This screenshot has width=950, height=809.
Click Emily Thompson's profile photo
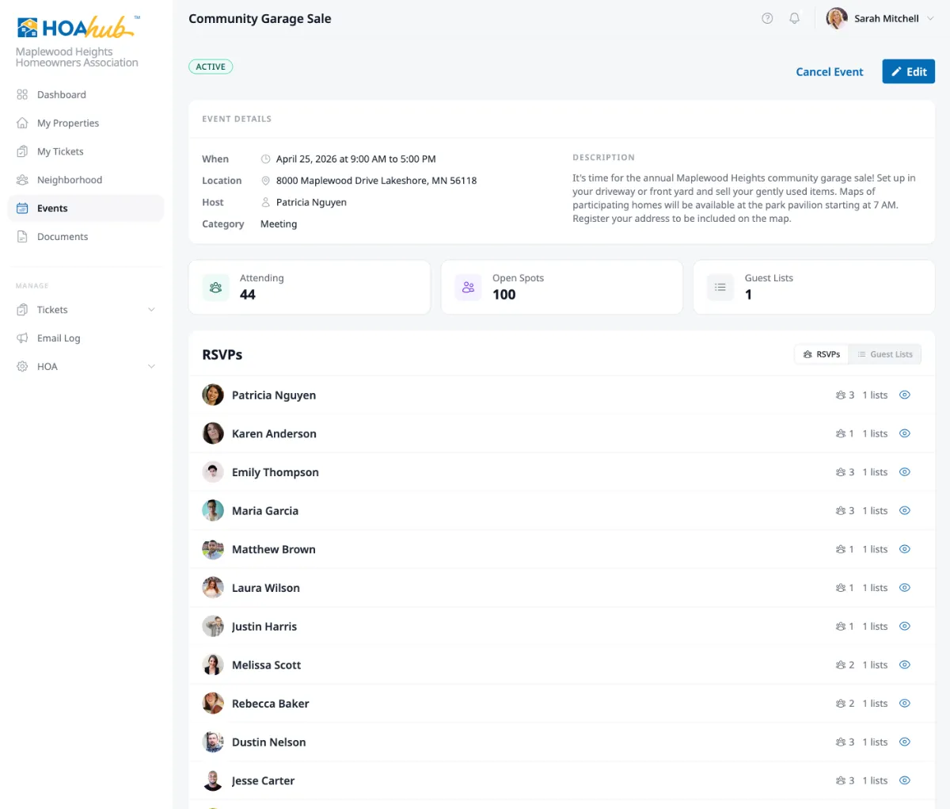(x=212, y=471)
